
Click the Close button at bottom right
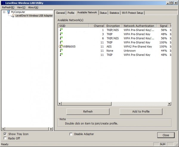click(166, 135)
